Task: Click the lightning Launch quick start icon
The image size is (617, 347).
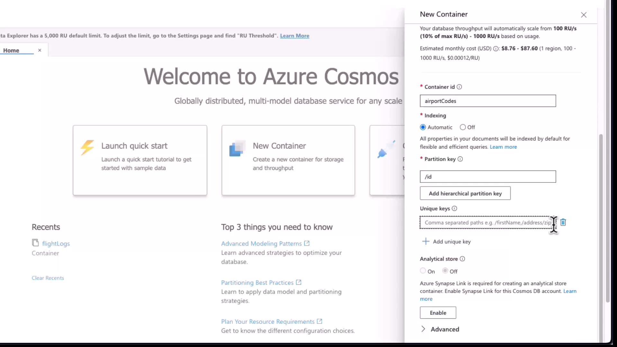Action: 87,147
